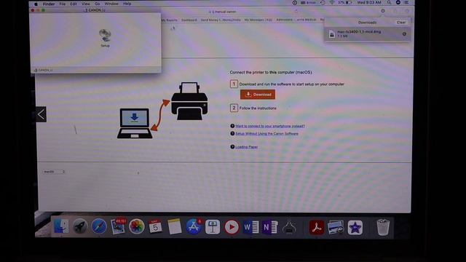
Task: Open the View menu
Action: [x=86, y=4]
